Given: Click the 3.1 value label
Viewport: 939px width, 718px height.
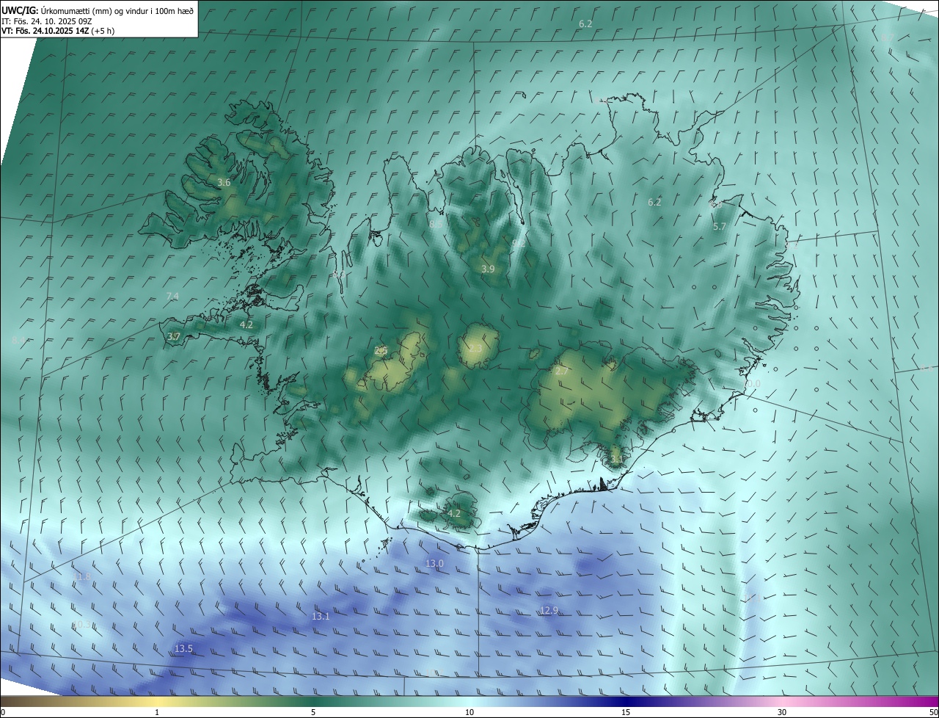Looking at the screenshot, I should click(x=616, y=459).
